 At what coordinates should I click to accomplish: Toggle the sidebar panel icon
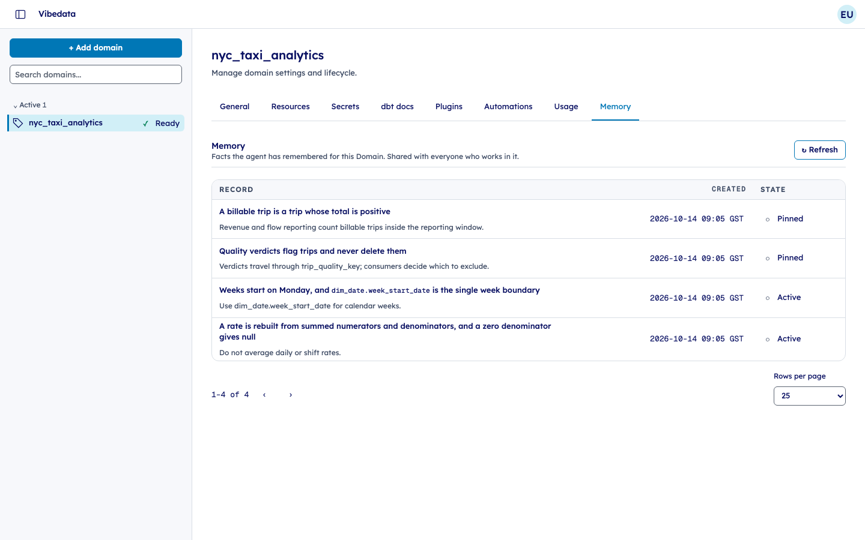20,14
